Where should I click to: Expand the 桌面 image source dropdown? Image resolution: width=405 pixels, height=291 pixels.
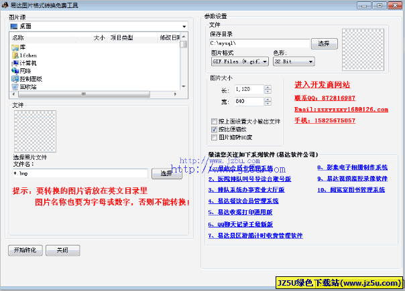point(184,26)
